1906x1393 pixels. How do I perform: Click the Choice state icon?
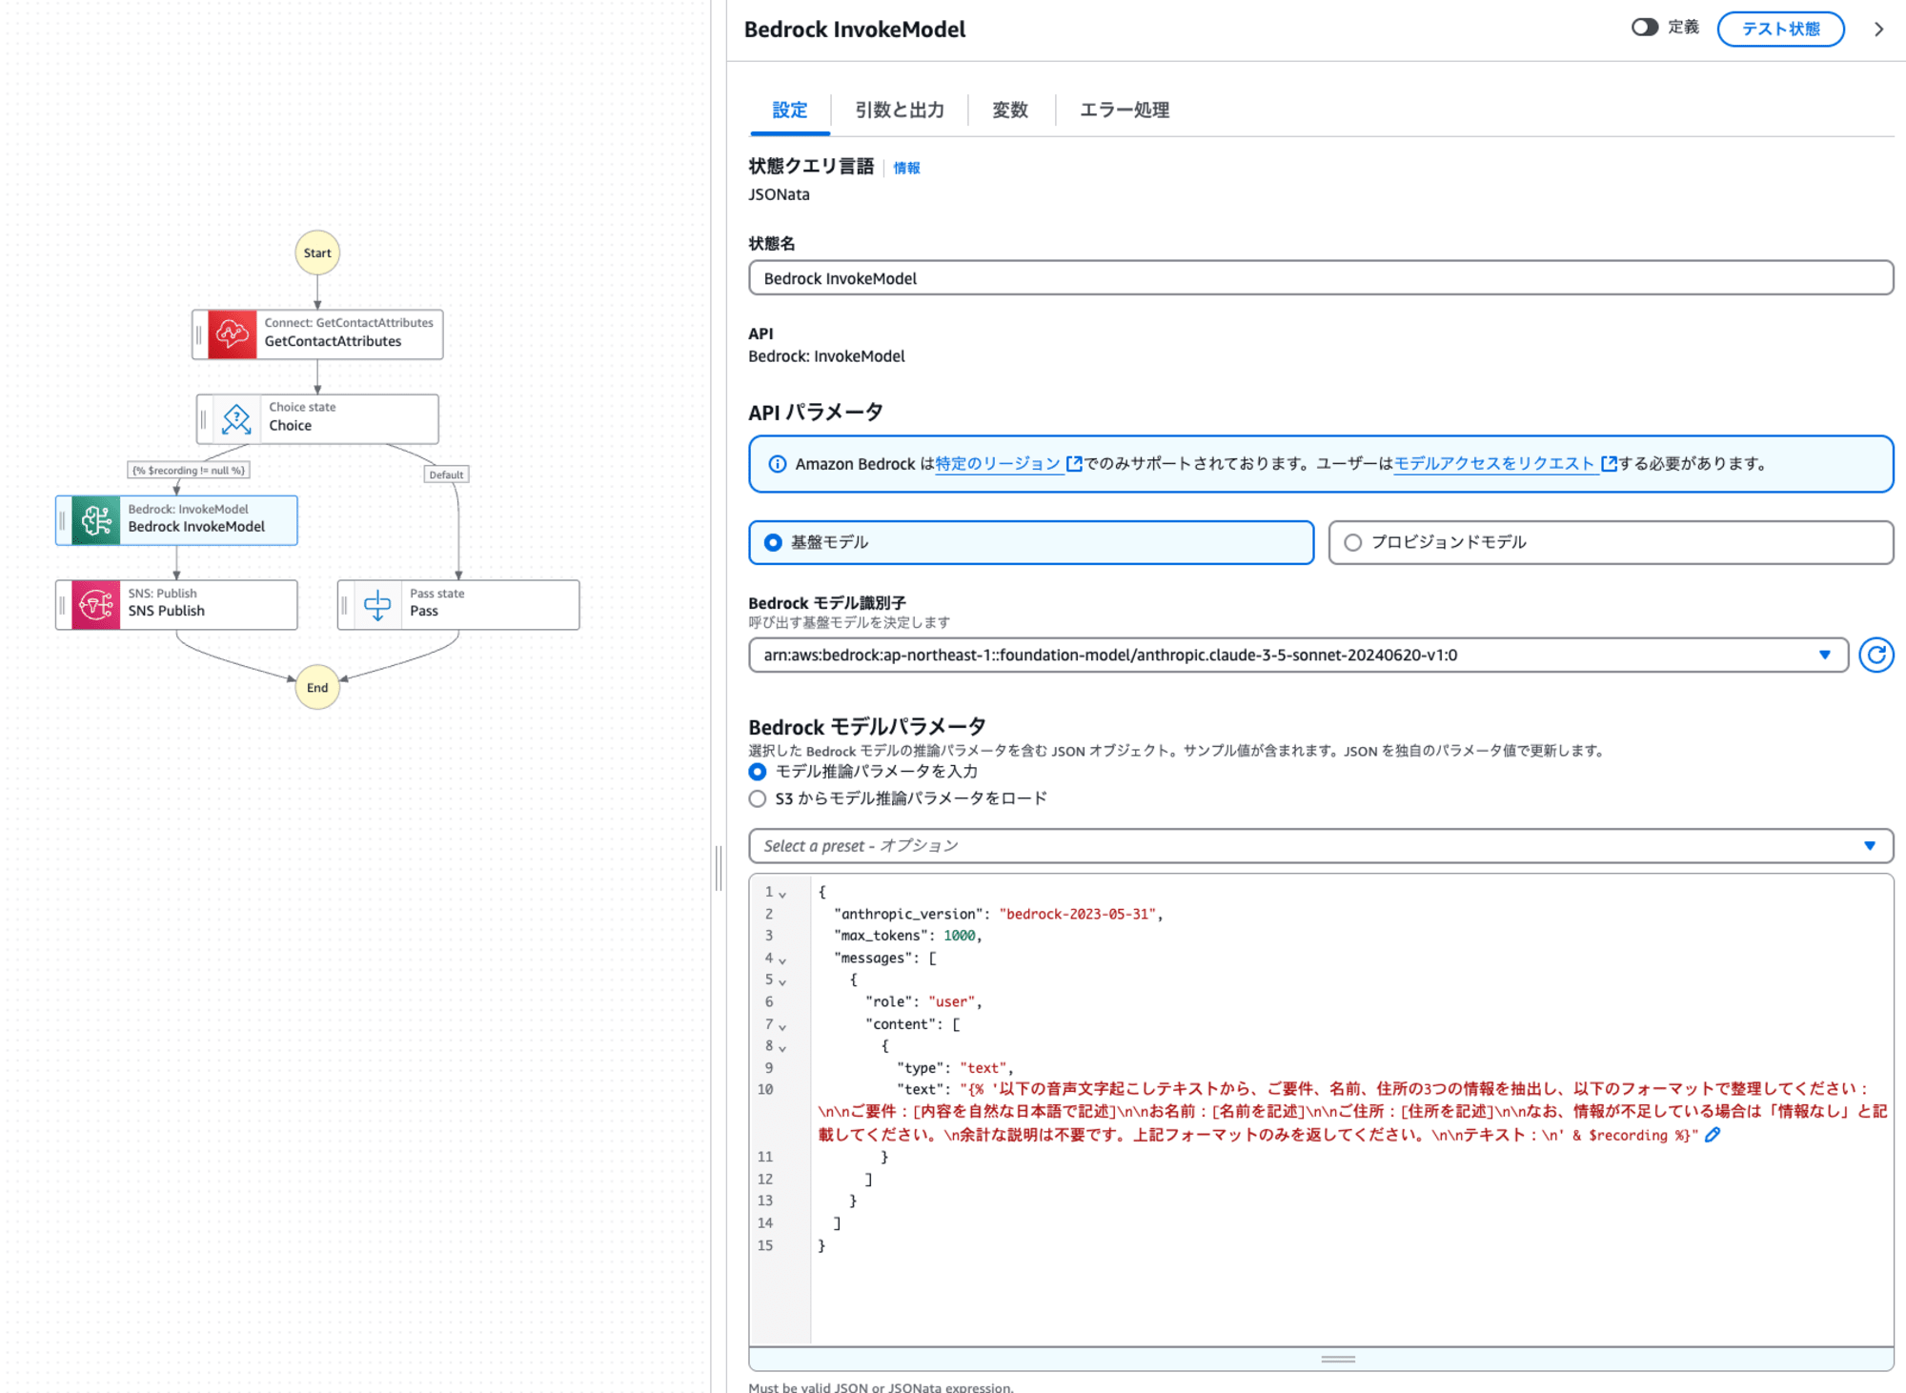point(236,419)
